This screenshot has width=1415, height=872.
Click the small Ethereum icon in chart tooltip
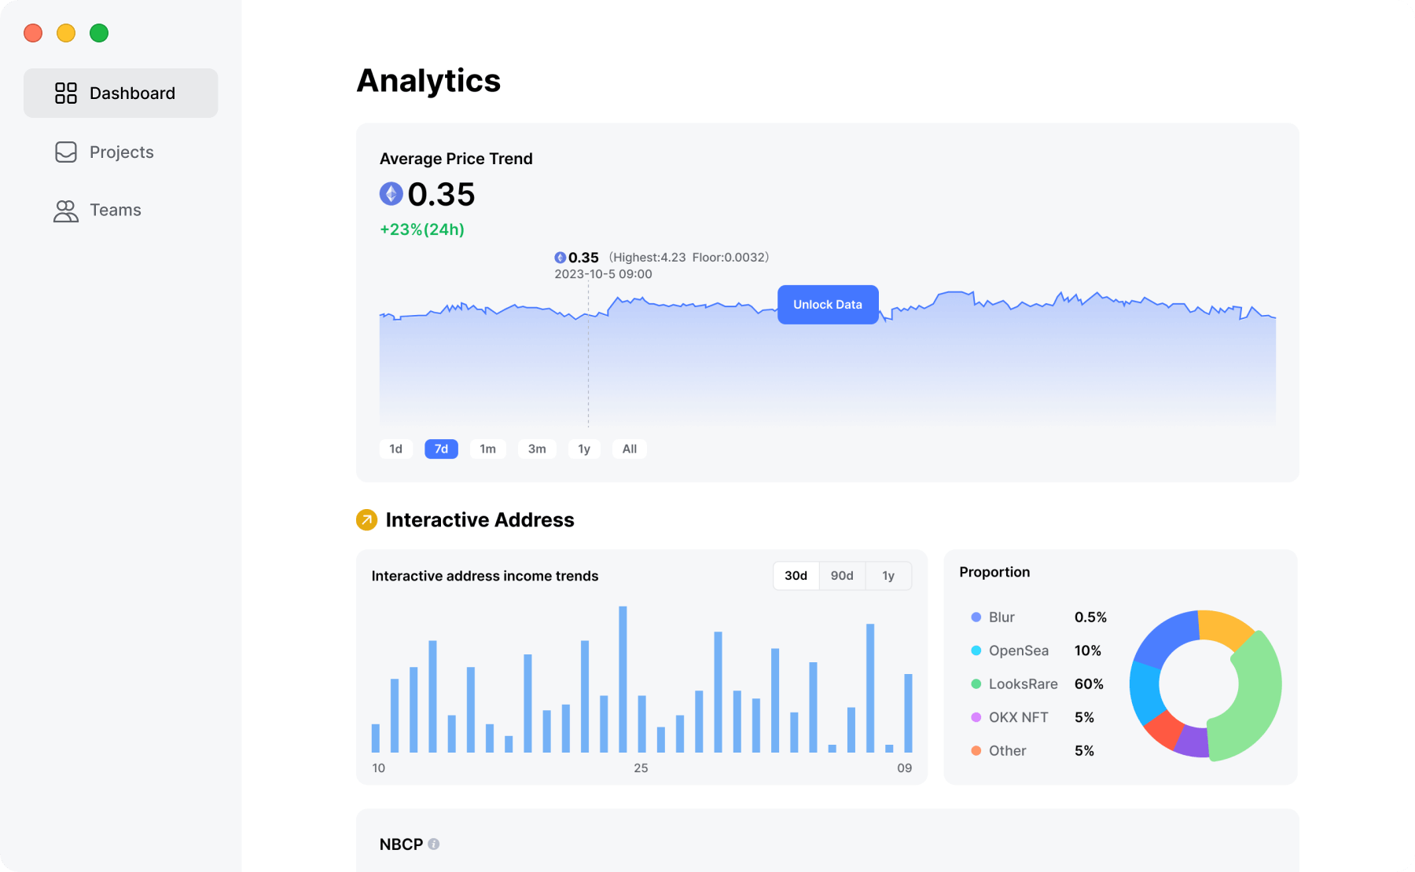click(560, 258)
